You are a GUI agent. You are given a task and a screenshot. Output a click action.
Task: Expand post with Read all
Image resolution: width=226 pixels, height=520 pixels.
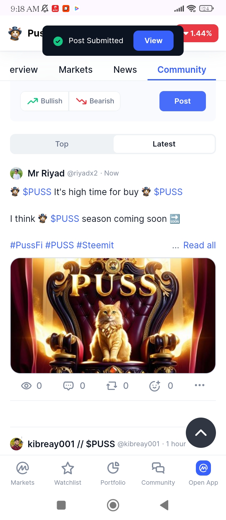click(199, 245)
